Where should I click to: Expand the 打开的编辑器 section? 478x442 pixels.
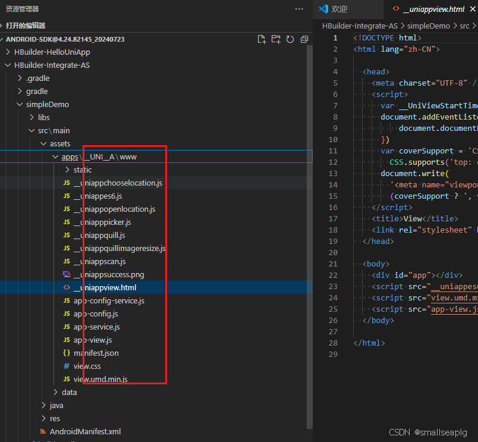click(156, 26)
